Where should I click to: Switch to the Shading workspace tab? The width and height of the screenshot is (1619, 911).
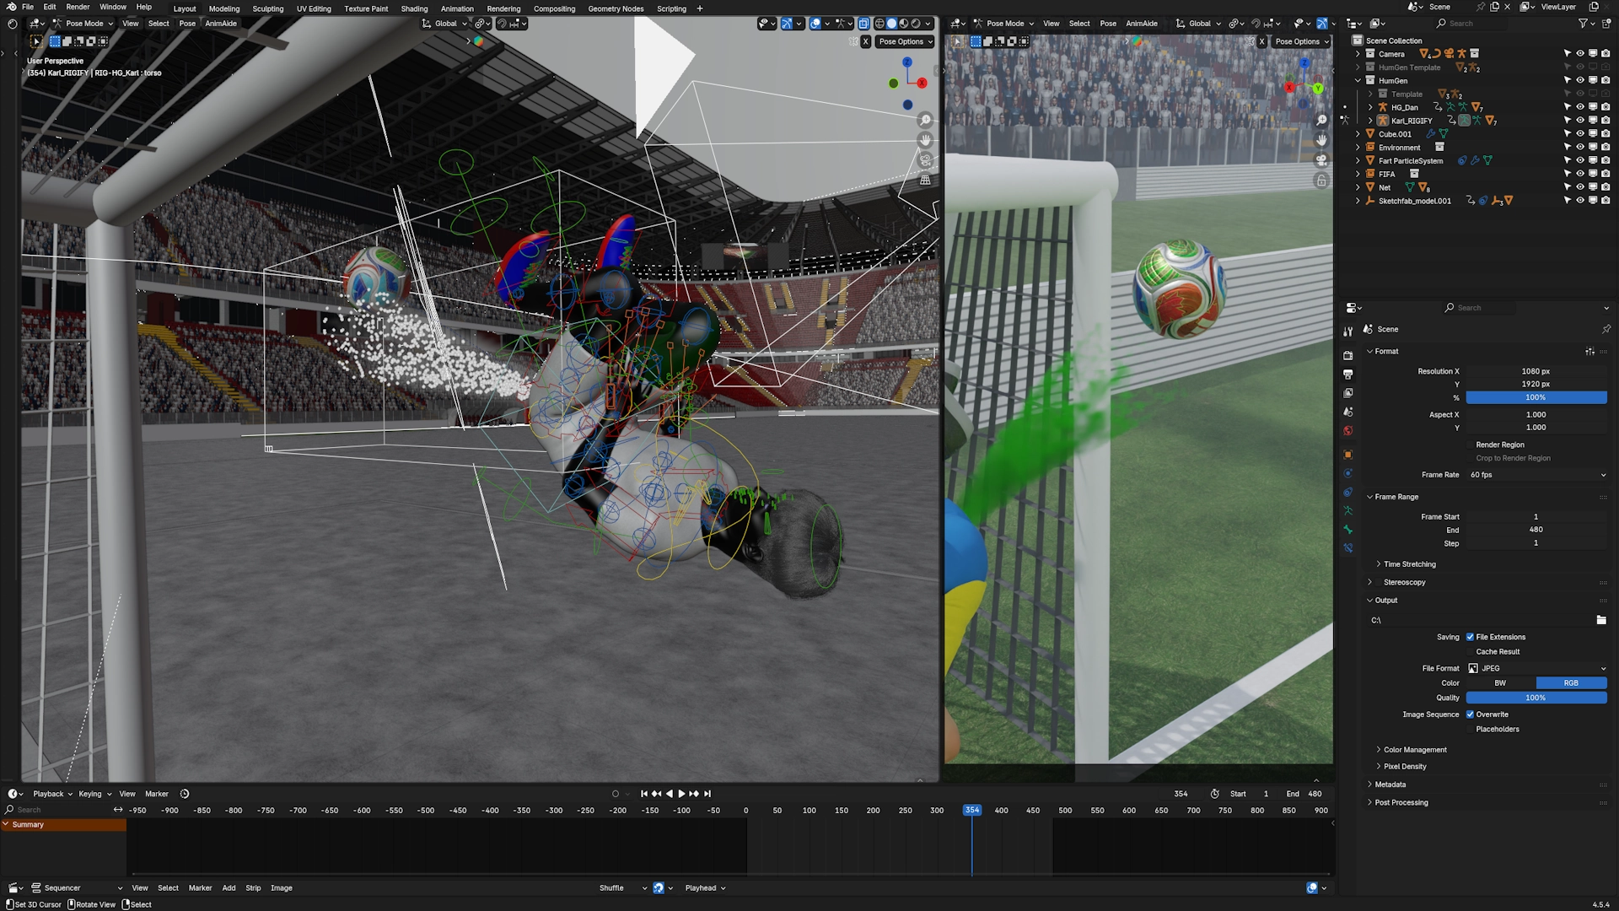click(414, 8)
